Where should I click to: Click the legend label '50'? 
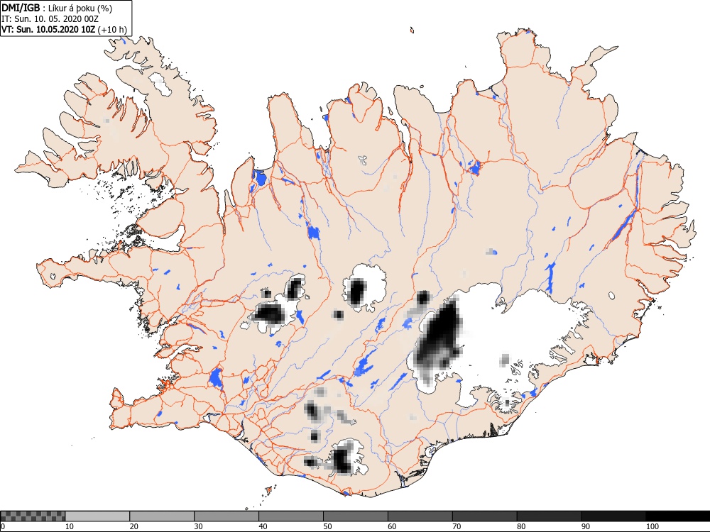pos(327,526)
